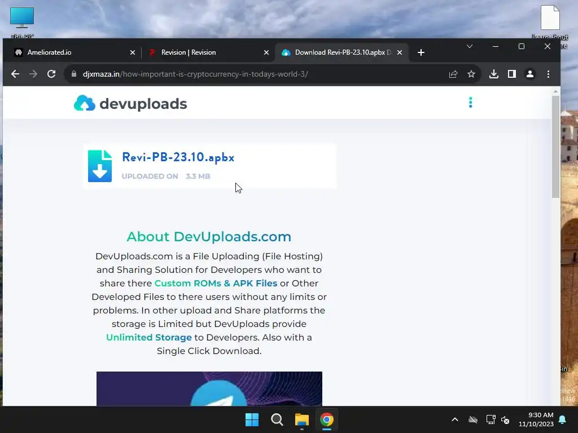Open File Explorer from the taskbar
The image size is (578, 433).
coord(301,419)
